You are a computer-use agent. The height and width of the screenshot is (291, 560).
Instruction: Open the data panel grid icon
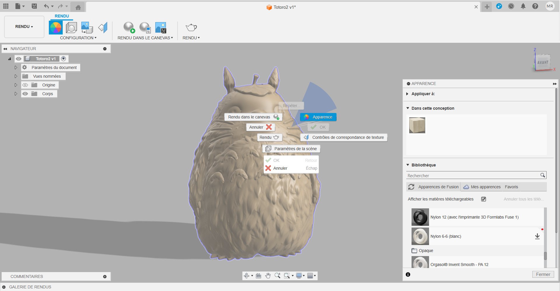(6, 6)
